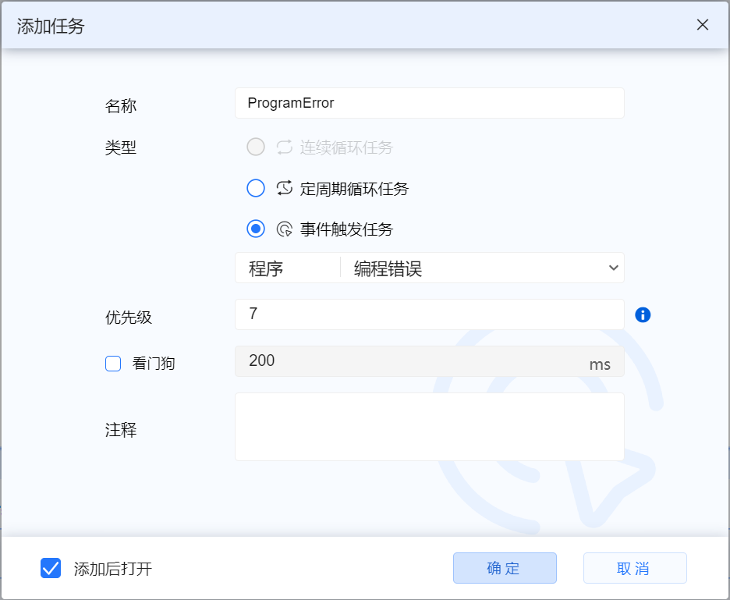Click the priority field showing 7
The image size is (730, 600).
[x=429, y=315]
